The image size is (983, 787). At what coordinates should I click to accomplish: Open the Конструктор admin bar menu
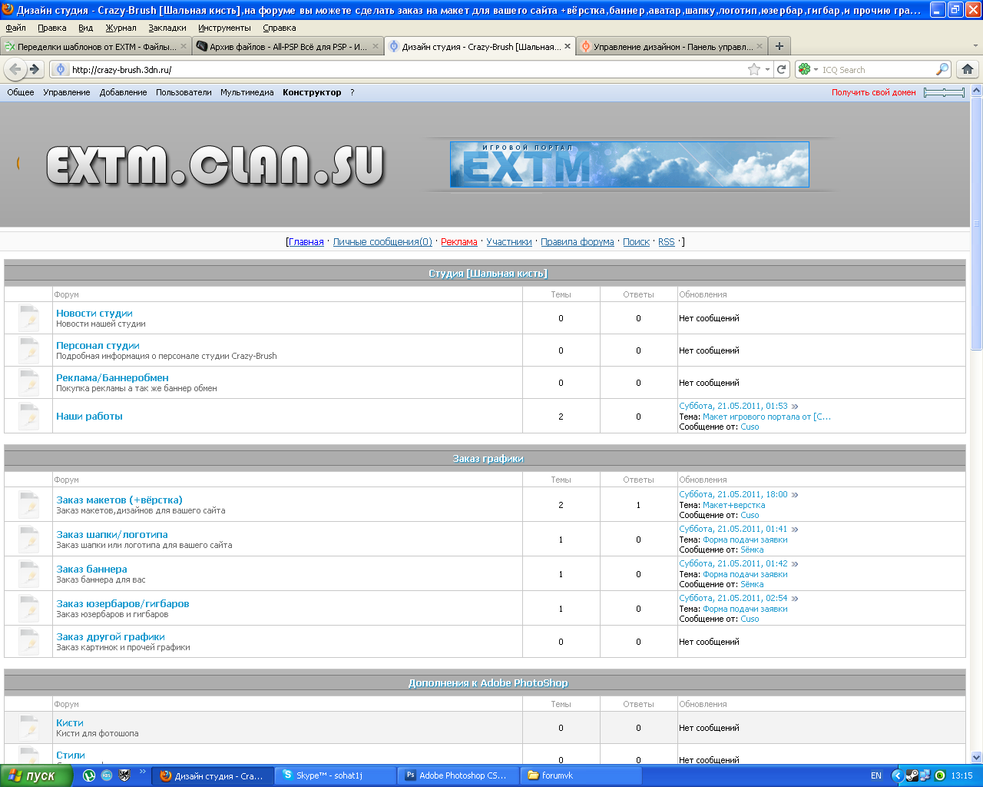click(x=312, y=92)
